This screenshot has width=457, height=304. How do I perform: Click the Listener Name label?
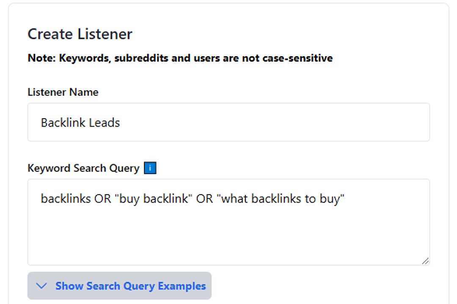tap(63, 92)
